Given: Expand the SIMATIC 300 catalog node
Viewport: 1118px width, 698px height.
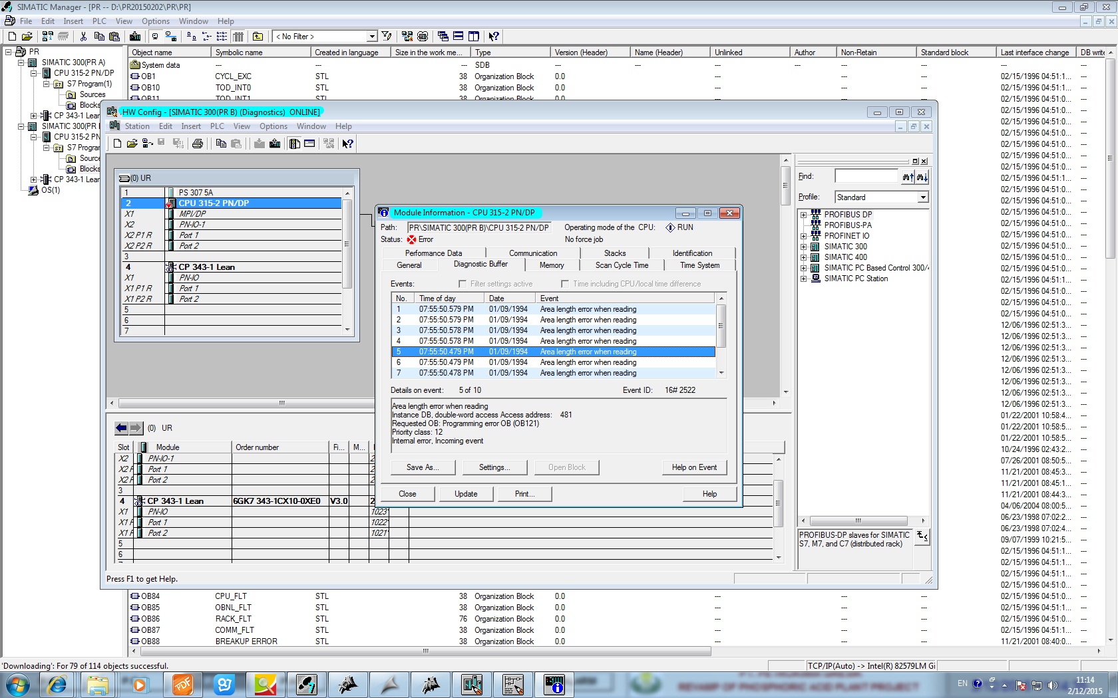Looking at the screenshot, I should tap(803, 247).
